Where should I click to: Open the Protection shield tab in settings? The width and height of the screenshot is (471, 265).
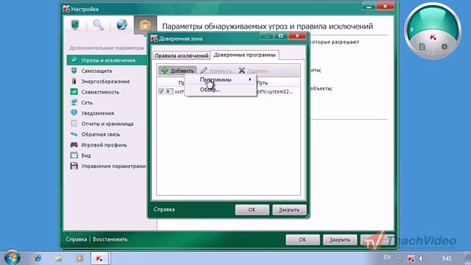pos(75,24)
